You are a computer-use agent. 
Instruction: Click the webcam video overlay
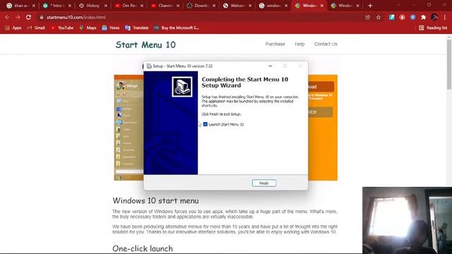407,220
